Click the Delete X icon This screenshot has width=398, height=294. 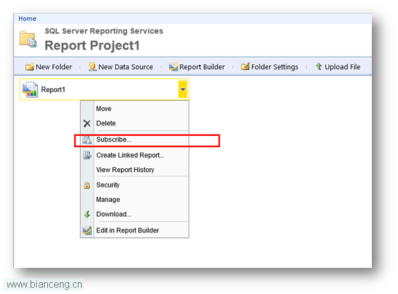tap(87, 123)
